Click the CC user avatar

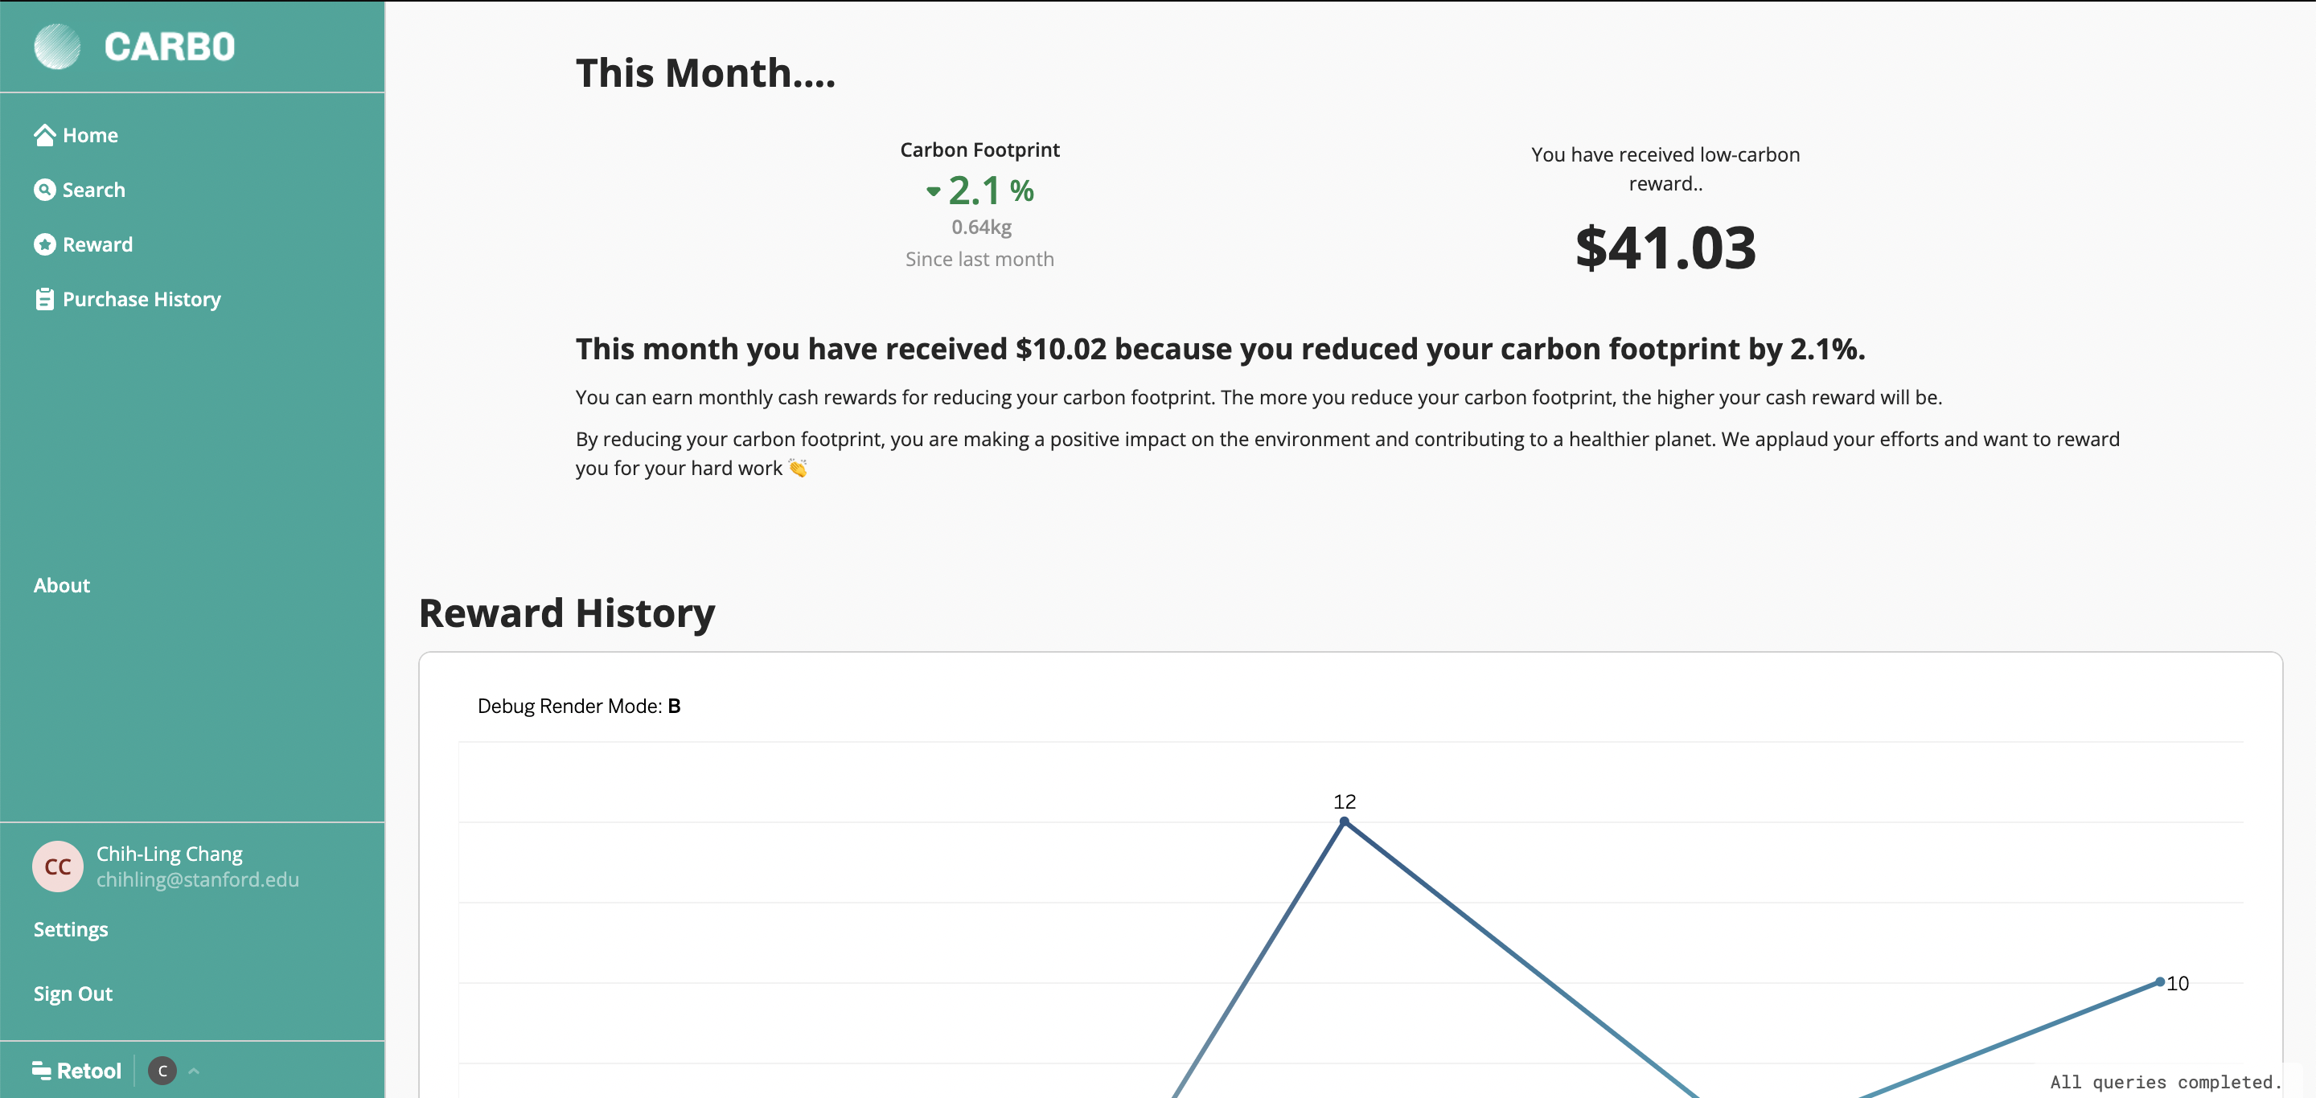tap(58, 867)
